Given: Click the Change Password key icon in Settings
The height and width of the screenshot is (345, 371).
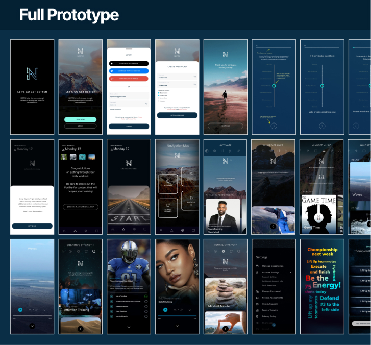Looking at the screenshot, I should (x=257, y=291).
